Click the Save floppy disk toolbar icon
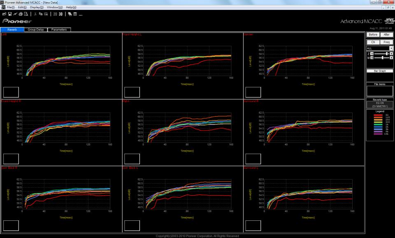395x238 pixels. (x=10, y=14)
